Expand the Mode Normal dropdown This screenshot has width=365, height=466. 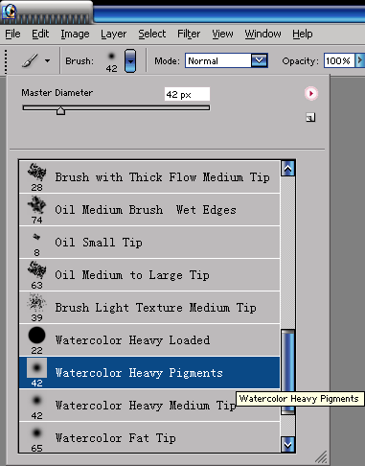(x=259, y=60)
